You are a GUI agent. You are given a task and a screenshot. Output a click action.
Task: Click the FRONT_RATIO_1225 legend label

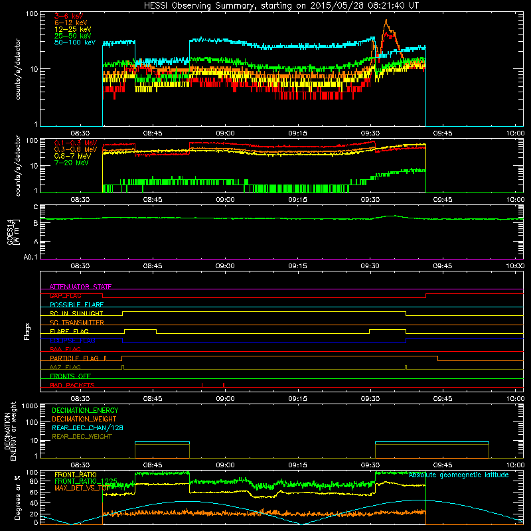(x=86, y=481)
